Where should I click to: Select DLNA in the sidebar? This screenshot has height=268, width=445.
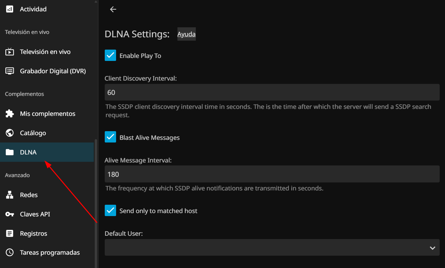(x=28, y=152)
